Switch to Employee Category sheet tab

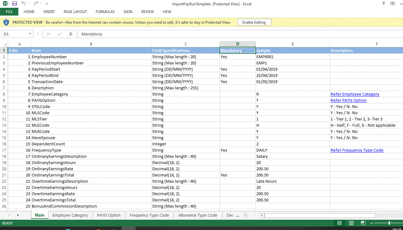coord(70,215)
